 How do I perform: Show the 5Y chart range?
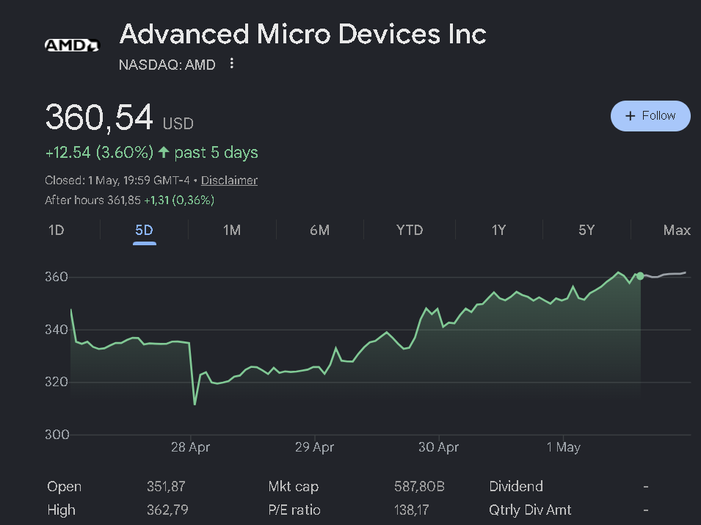586,231
